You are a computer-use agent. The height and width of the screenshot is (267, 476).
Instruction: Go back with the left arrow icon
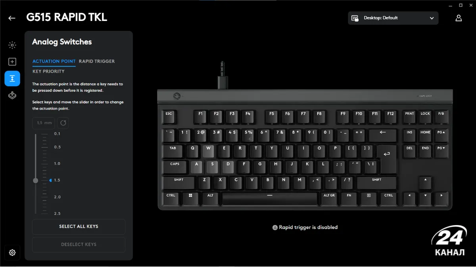coord(12,18)
